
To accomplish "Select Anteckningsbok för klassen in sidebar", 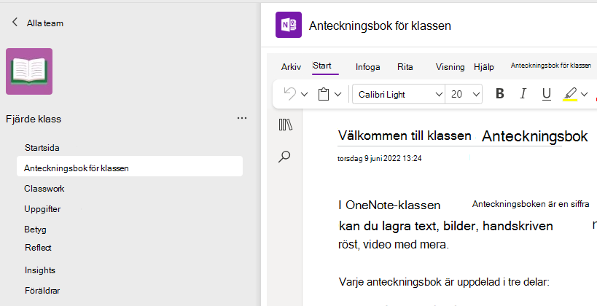I will [130, 168].
